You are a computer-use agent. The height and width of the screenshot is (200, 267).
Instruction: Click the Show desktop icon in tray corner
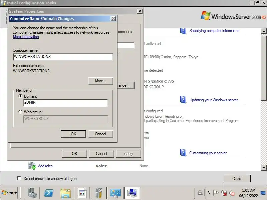(x=263, y=193)
